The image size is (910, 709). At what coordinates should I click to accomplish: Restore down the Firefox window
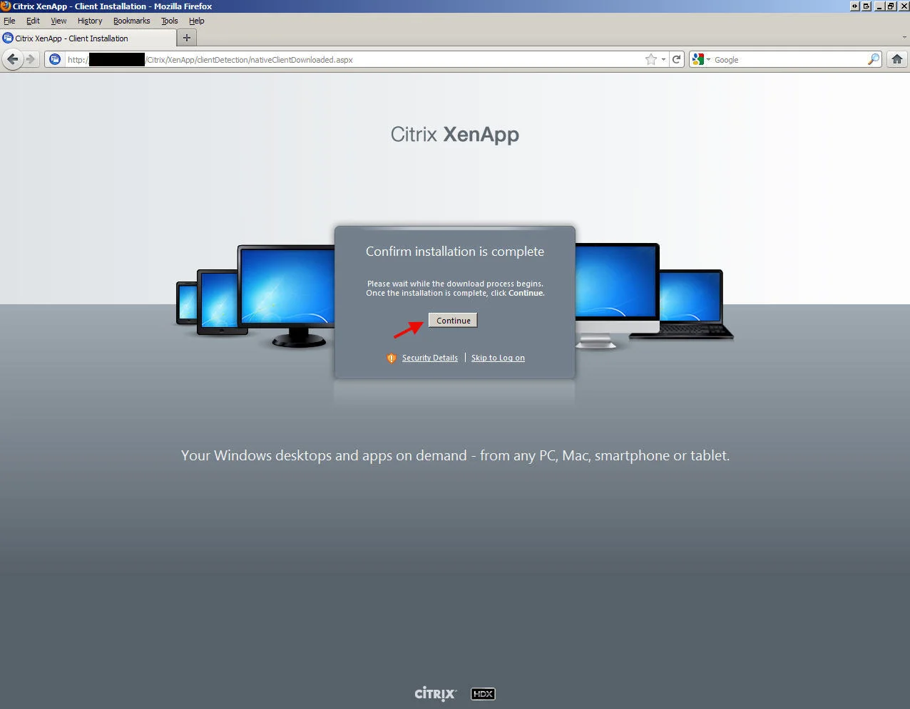tap(890, 6)
